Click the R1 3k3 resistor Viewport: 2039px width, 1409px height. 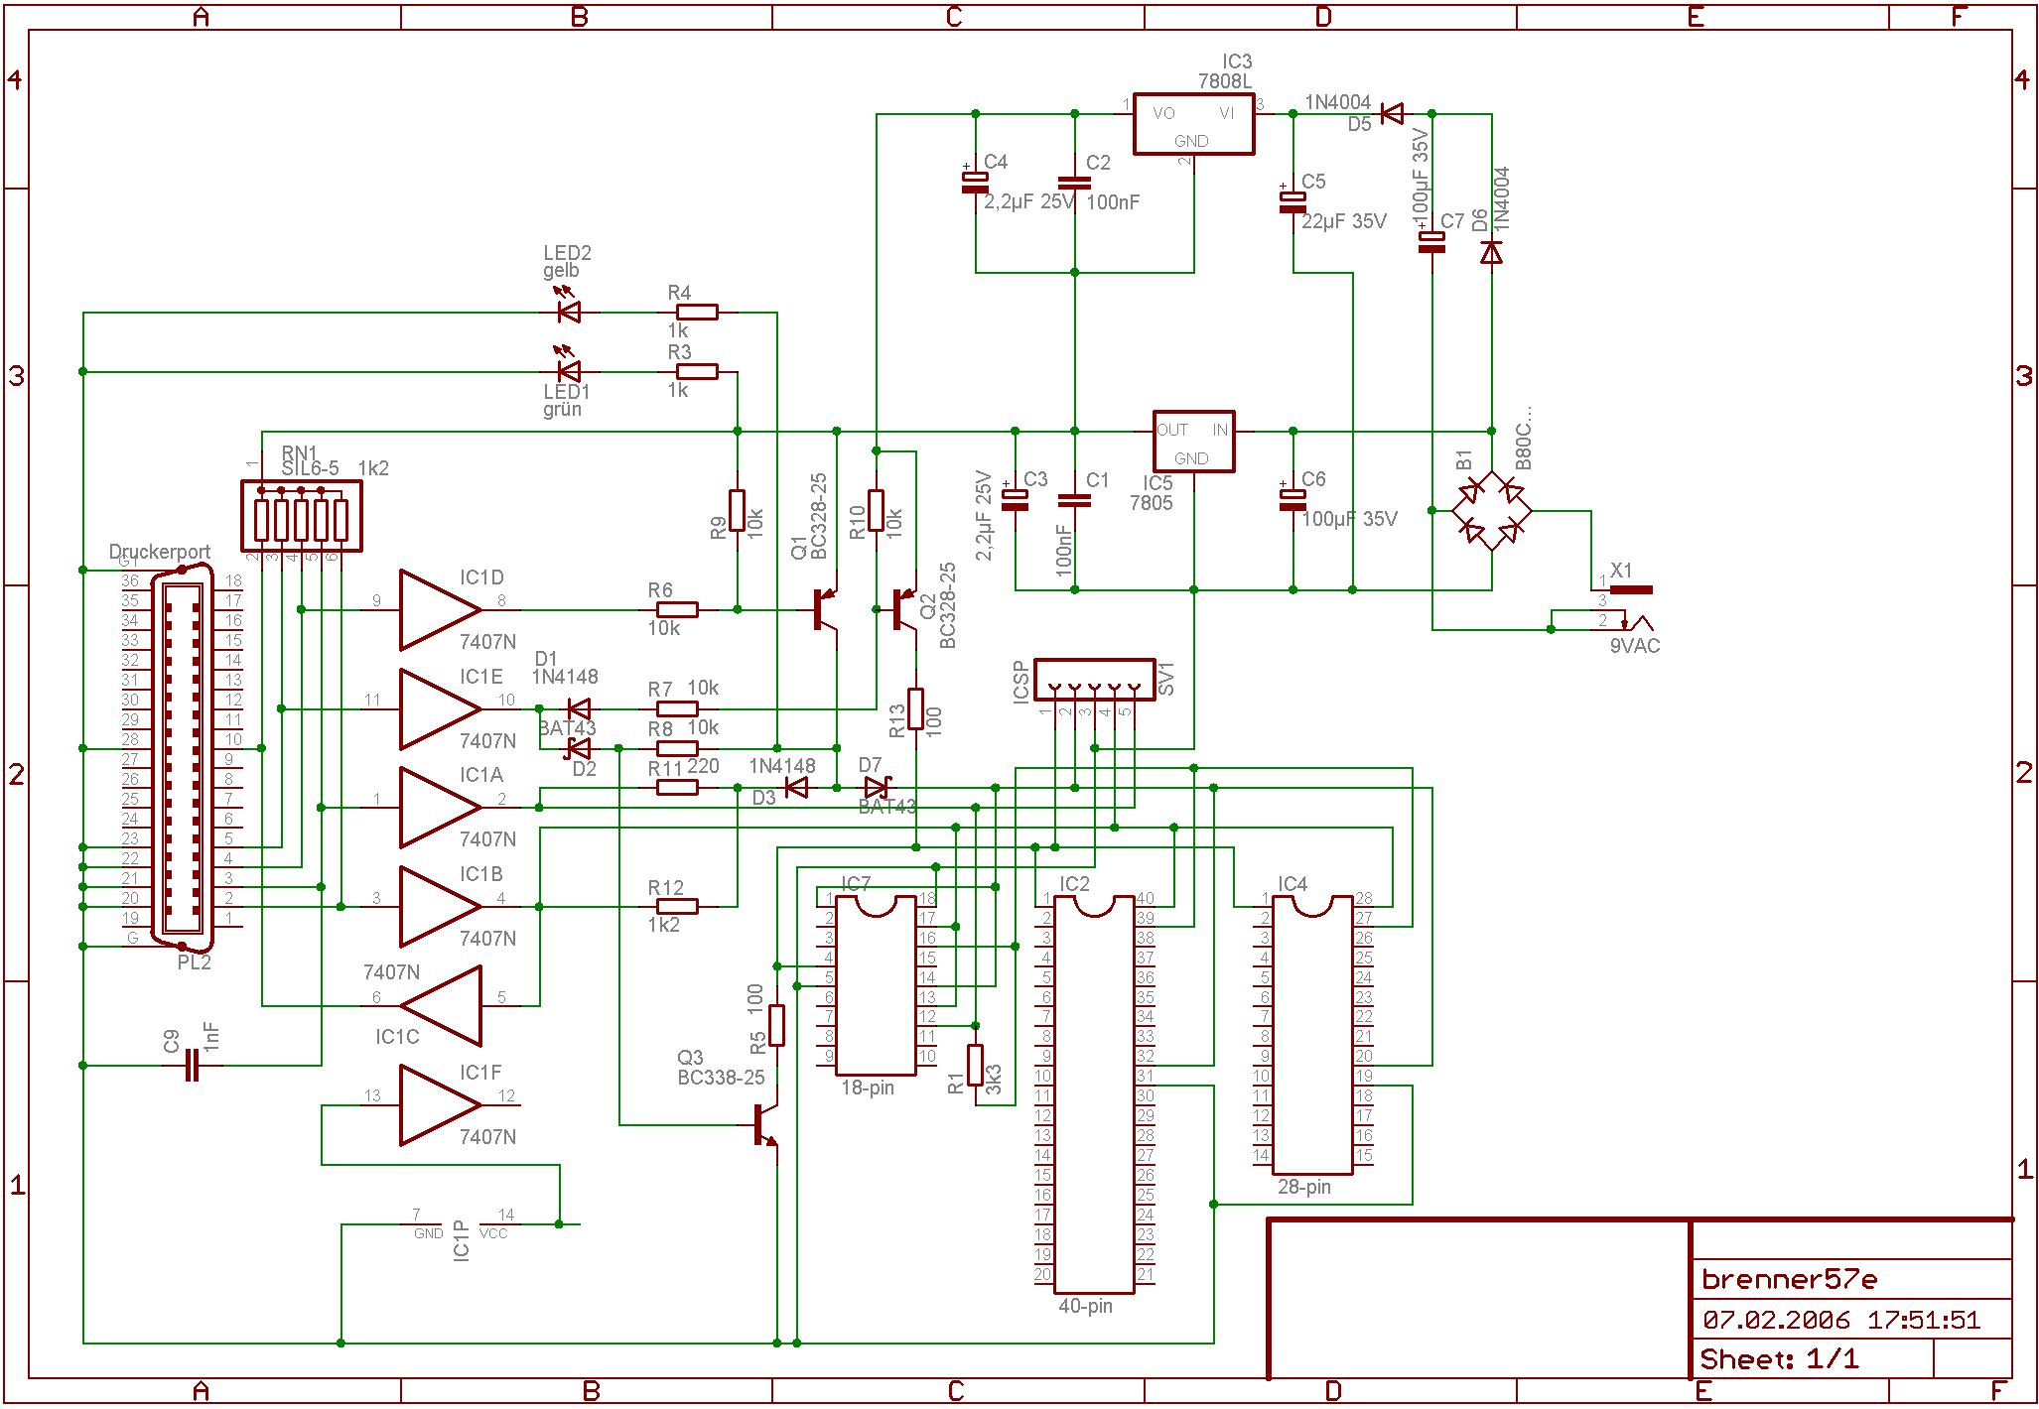(975, 1065)
